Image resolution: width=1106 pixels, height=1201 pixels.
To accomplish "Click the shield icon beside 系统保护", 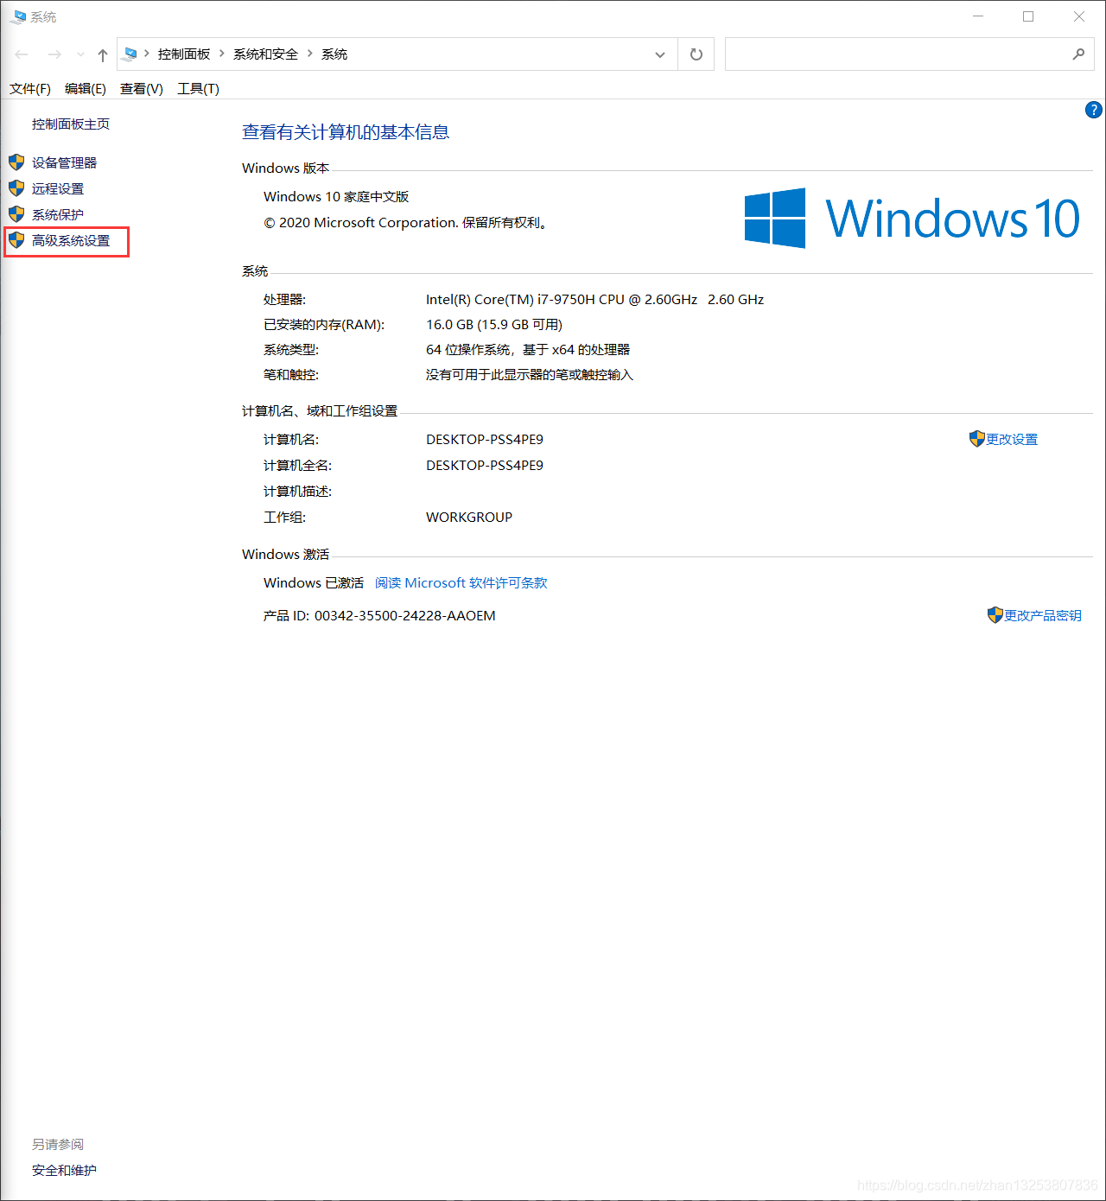I will 16,214.
